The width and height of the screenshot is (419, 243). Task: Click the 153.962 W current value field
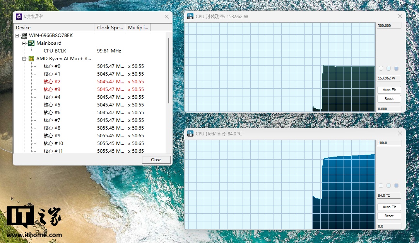click(389, 78)
